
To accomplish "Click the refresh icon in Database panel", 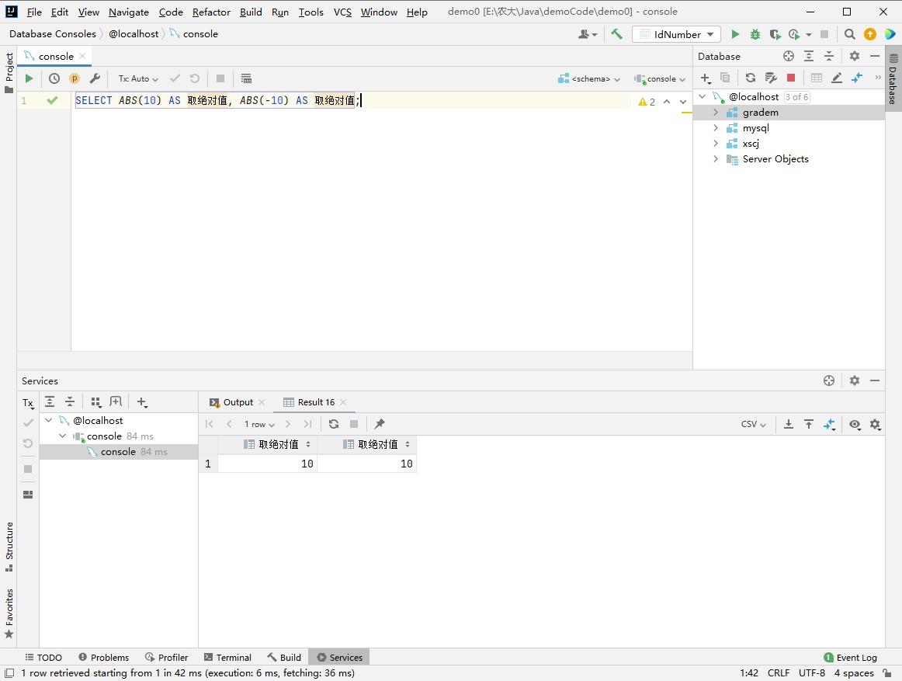I will tap(750, 78).
